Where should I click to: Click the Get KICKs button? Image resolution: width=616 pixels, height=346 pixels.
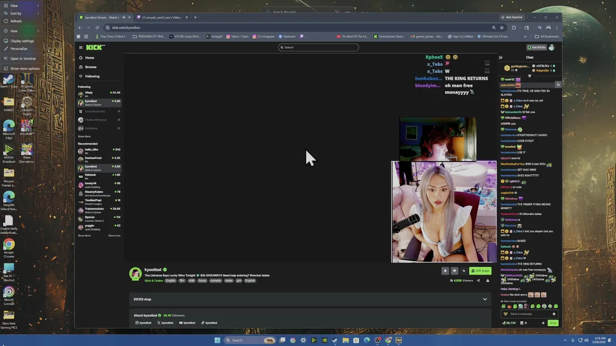click(537, 47)
